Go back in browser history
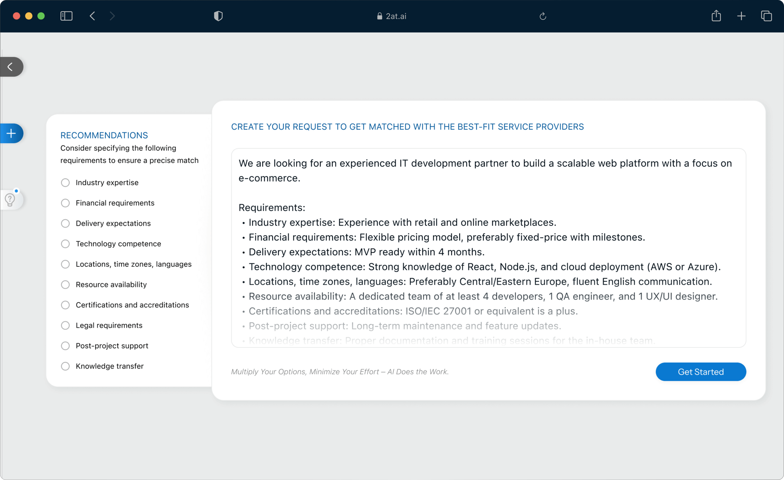The width and height of the screenshot is (784, 480). click(x=92, y=16)
